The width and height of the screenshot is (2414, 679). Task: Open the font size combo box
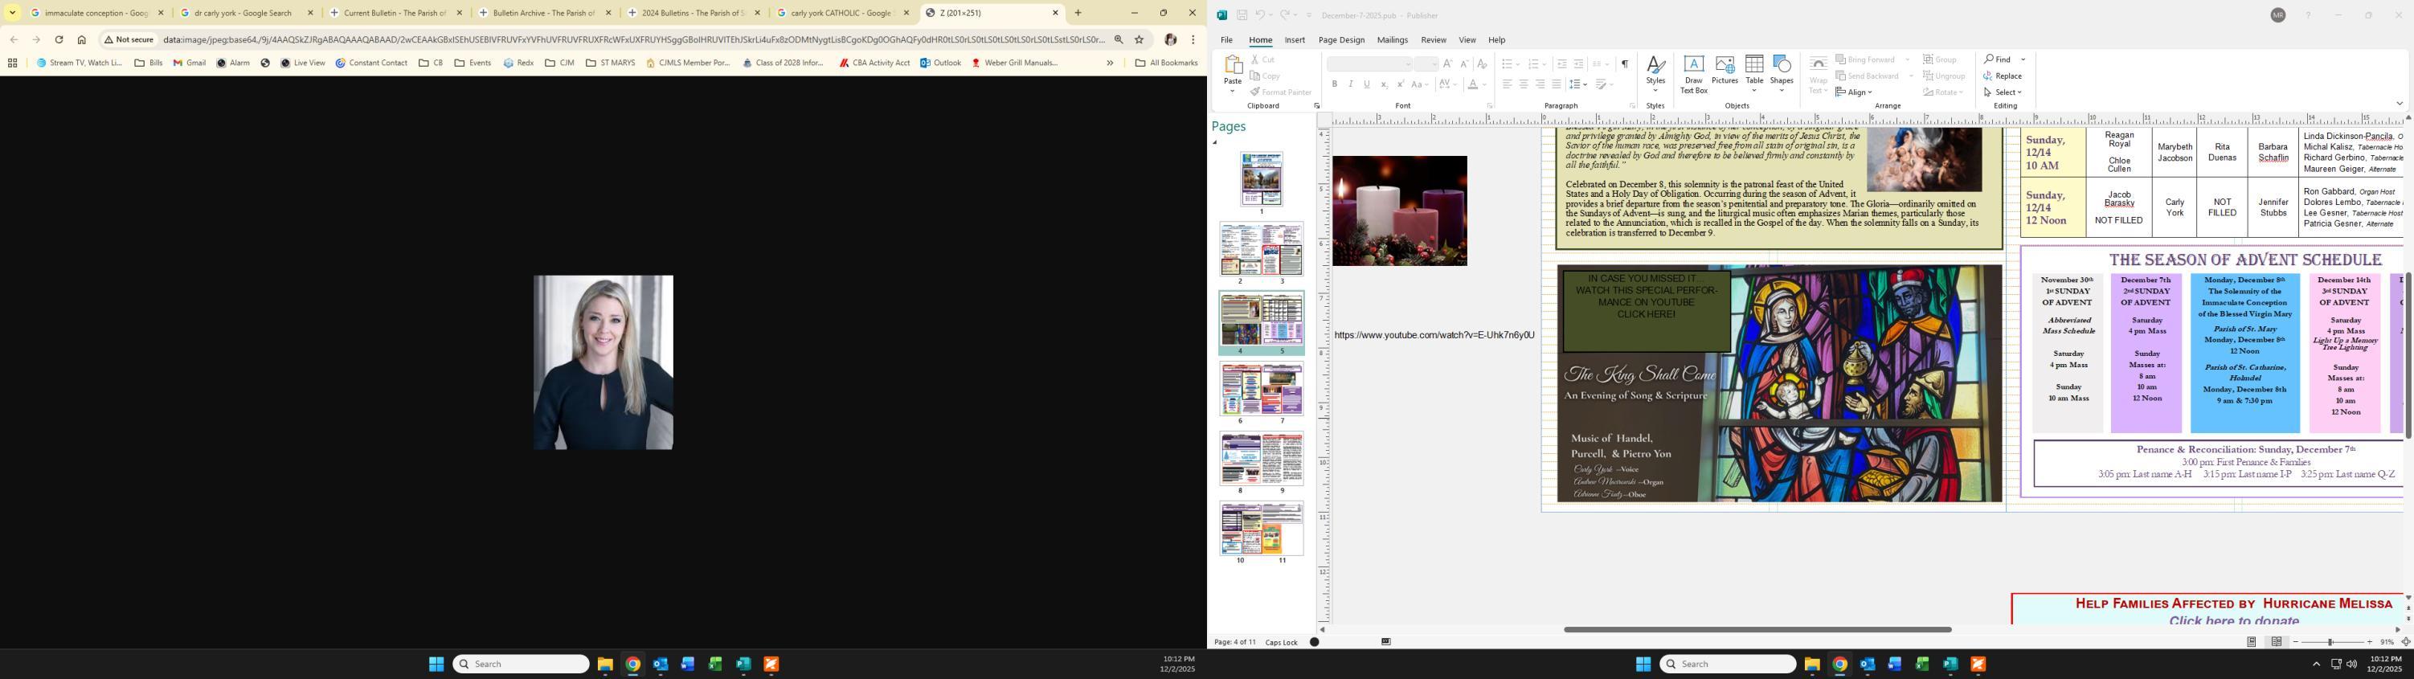coord(1426,63)
